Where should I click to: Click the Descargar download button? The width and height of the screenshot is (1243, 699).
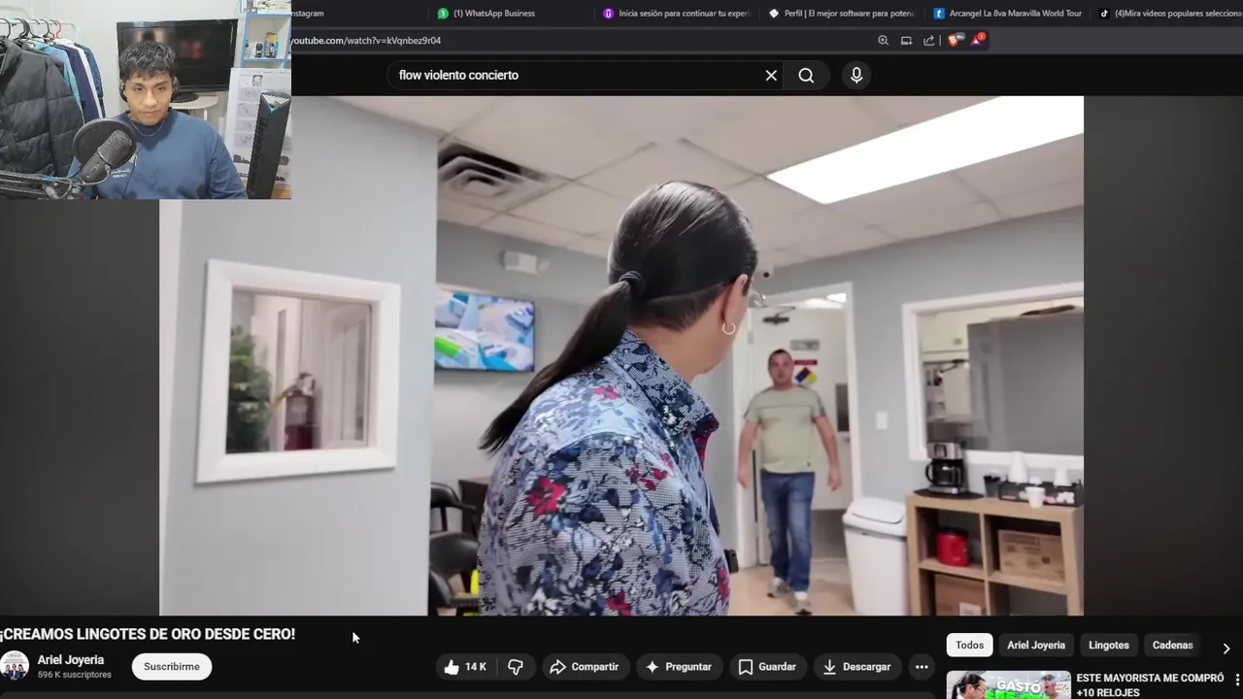coord(857,667)
